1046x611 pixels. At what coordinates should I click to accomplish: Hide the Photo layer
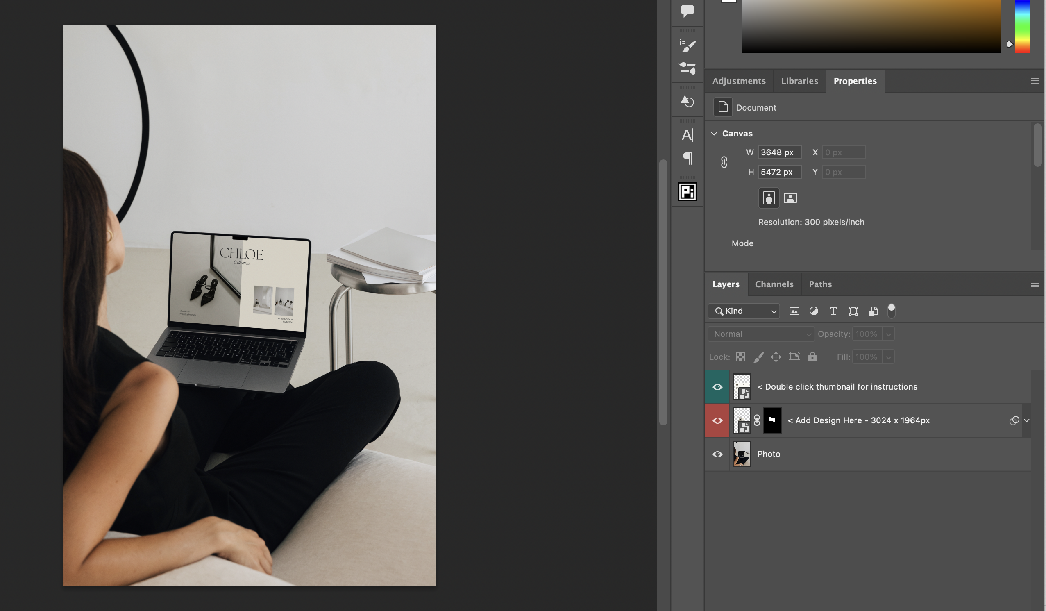[x=717, y=454]
